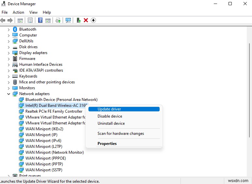
Task: Expand the Computer category
Action: click(9, 35)
